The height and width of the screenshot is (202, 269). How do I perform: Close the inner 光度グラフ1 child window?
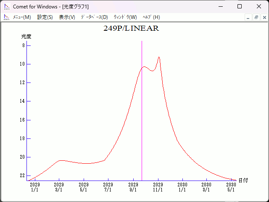point(264,17)
